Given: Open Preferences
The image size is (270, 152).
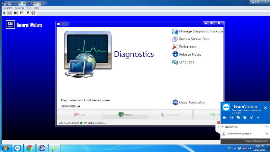Looking at the screenshot, I should click(x=188, y=47).
